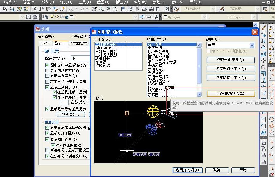This screenshot has width=275, height=177.
Task: Open the DesignCenter icon
Action: 130,9
